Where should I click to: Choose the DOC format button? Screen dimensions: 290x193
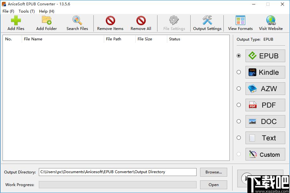coord(265,121)
